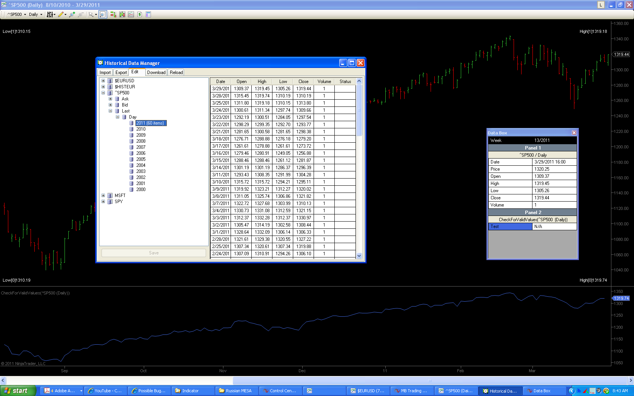This screenshot has height=396, width=634.
Task: Open Chart Trader red-green bars icon
Action: (x=113, y=14)
